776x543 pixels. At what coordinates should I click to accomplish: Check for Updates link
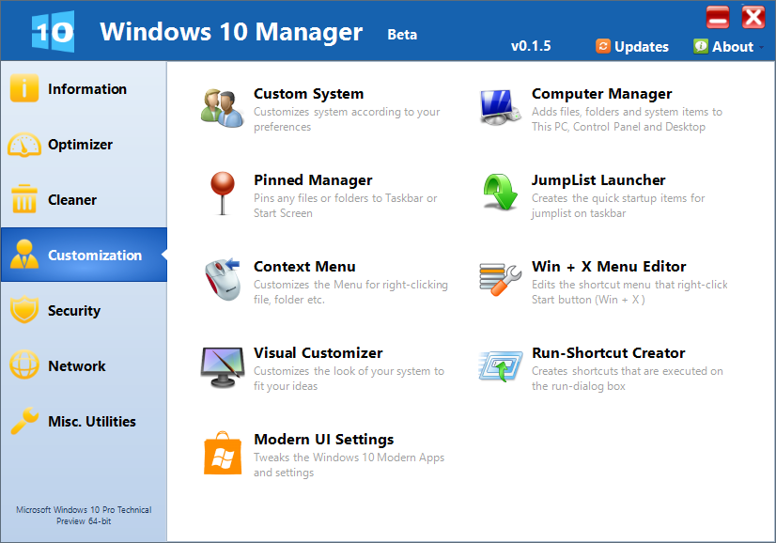[x=642, y=47]
